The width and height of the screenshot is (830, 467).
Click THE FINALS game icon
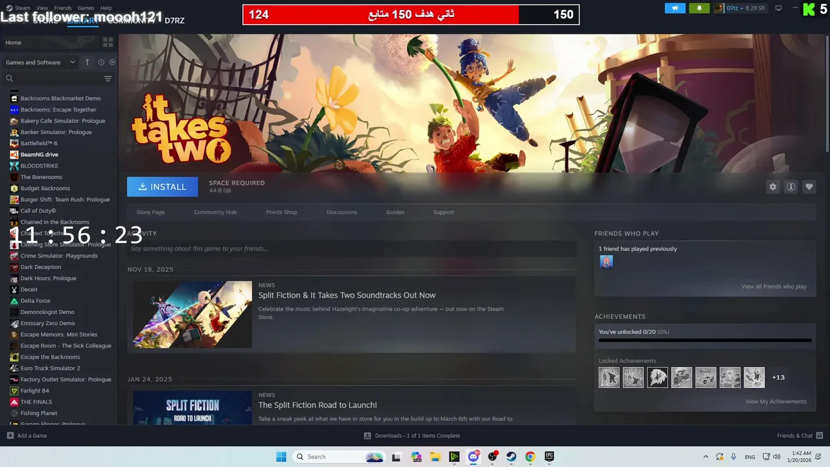click(x=14, y=402)
